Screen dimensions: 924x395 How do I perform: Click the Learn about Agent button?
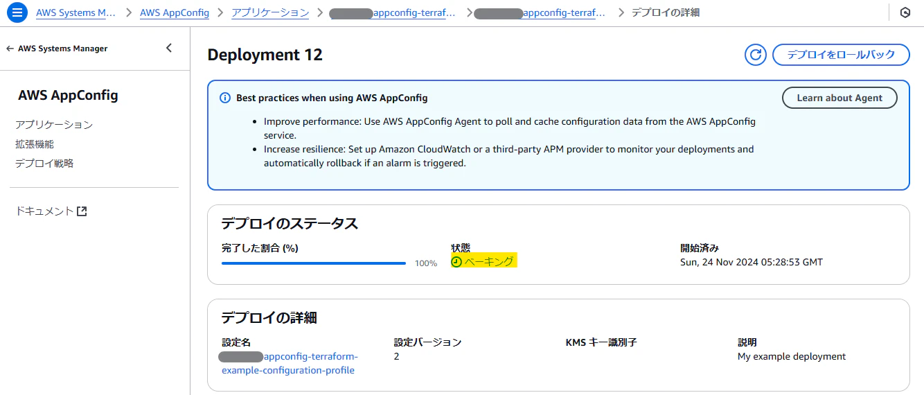click(x=839, y=98)
